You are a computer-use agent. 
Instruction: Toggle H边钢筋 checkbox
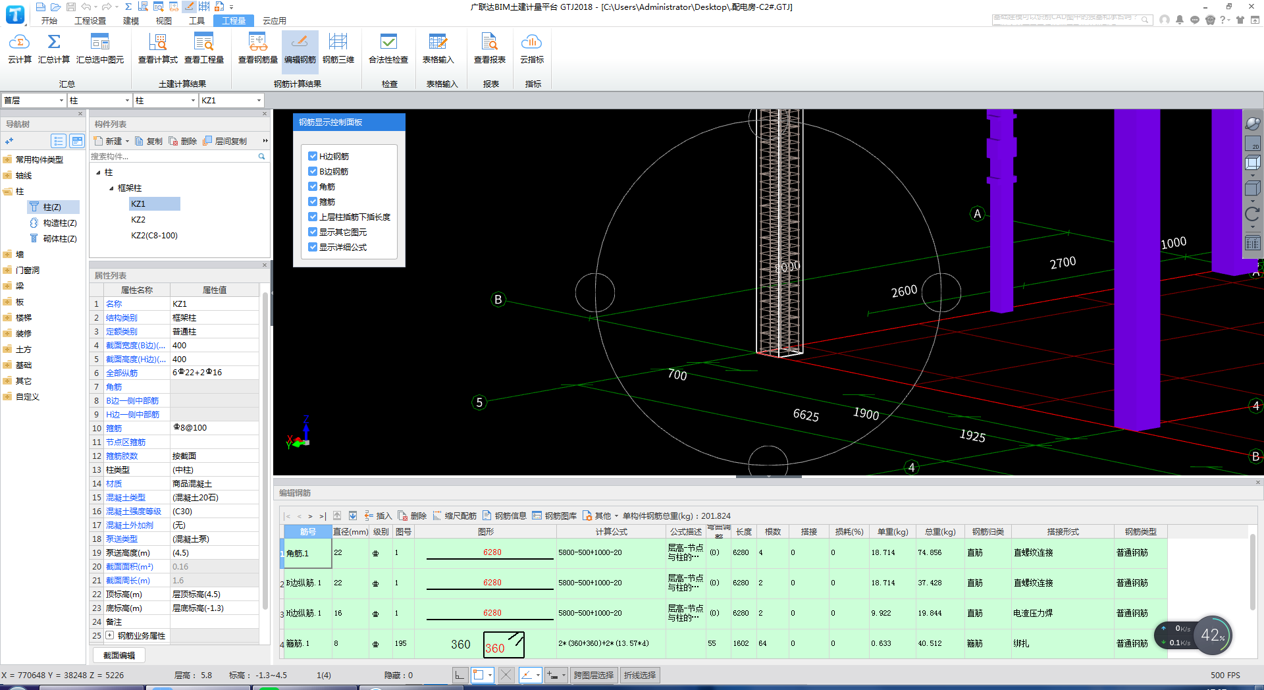click(313, 156)
